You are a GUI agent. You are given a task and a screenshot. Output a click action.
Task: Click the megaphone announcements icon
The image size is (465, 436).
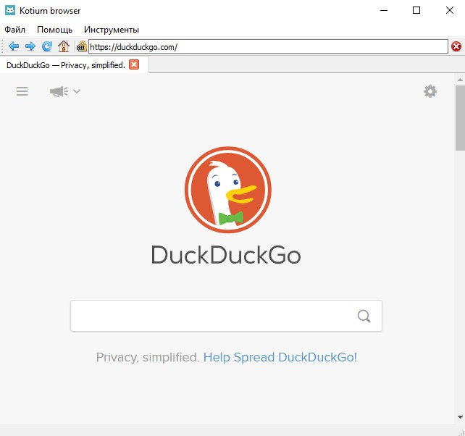click(59, 91)
